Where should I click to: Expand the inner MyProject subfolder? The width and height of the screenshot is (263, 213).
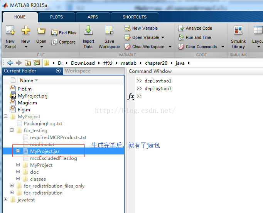click(18, 165)
